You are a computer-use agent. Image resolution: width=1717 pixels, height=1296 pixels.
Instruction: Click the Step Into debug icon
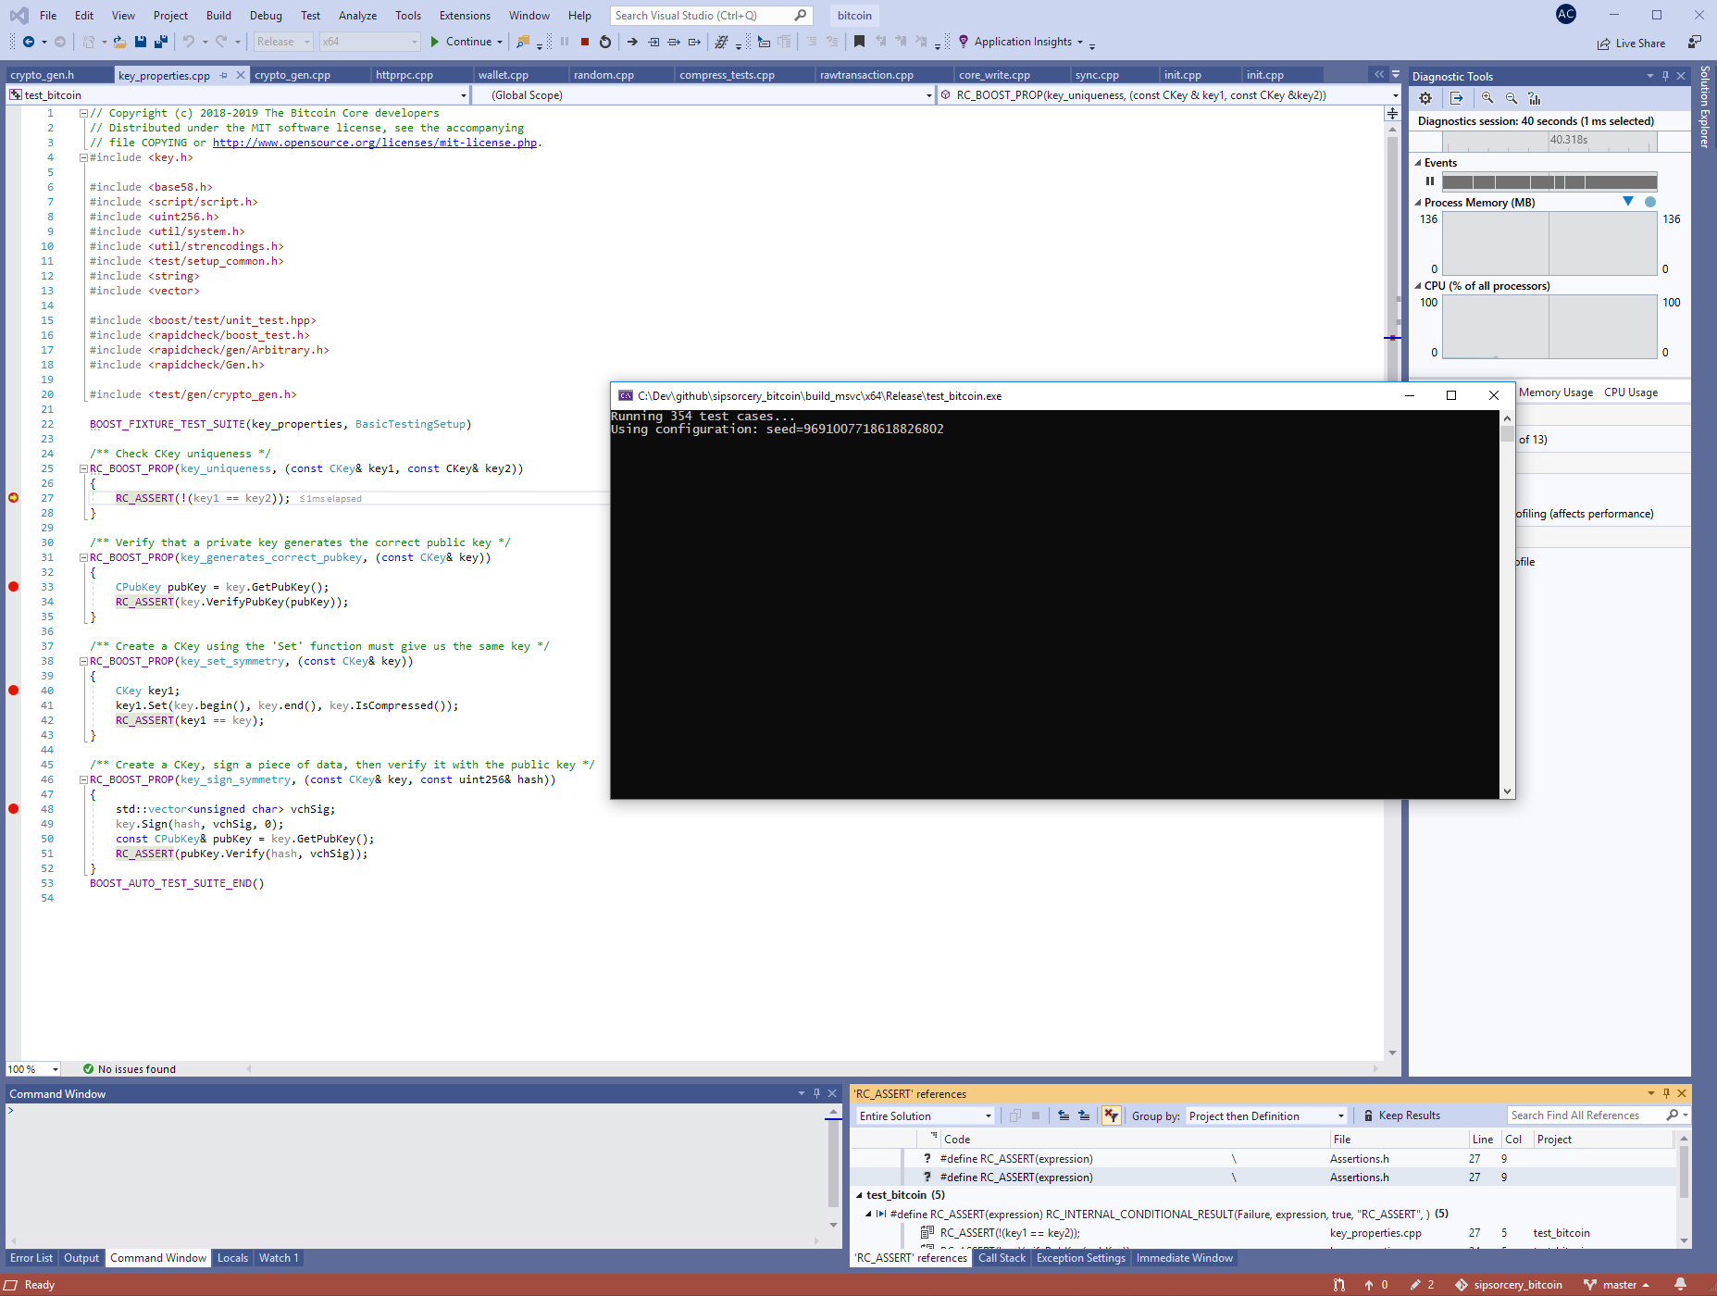(x=653, y=42)
